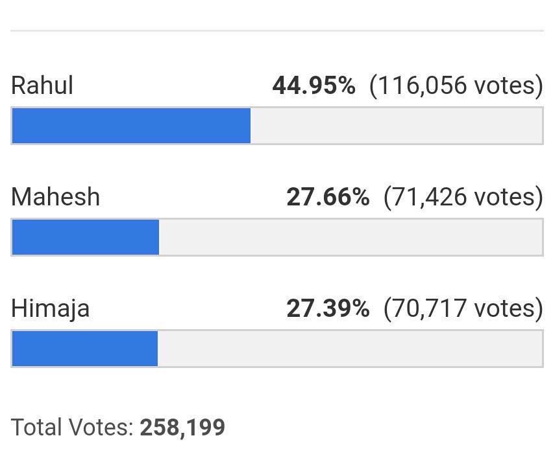Click the empty gray part of Mahesh's bar
This screenshot has height=462, width=553.
click(350, 237)
